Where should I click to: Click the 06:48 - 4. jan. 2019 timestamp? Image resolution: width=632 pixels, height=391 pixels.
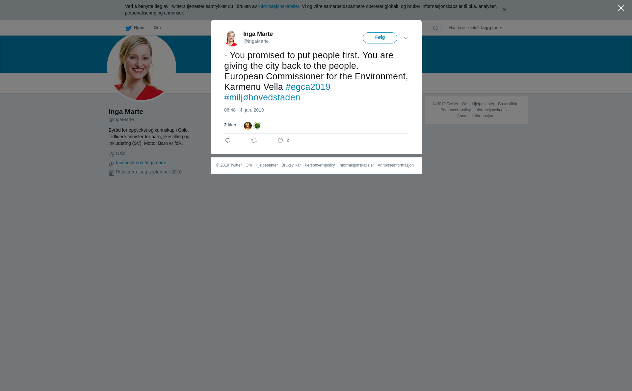click(244, 110)
